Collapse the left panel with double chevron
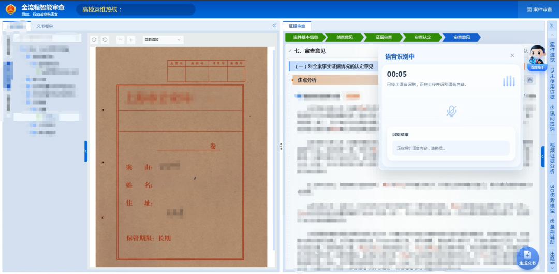 pyautogui.click(x=274, y=25)
